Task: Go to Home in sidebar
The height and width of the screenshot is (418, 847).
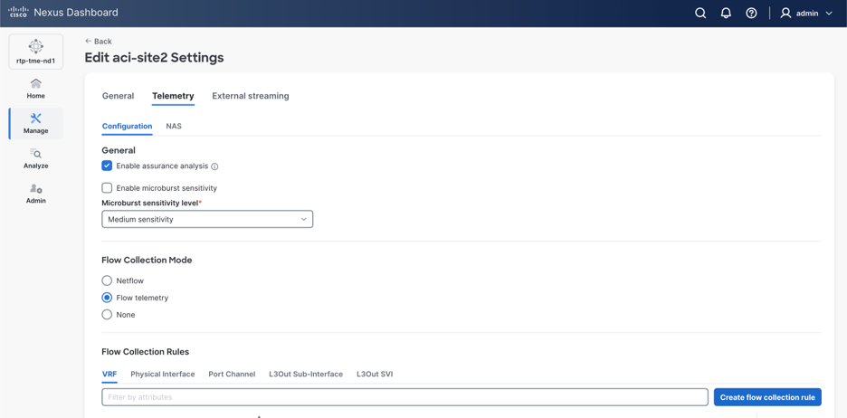Action: (x=35, y=89)
